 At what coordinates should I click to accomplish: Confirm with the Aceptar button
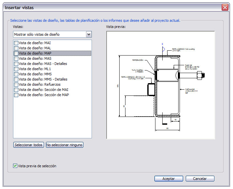169,179
